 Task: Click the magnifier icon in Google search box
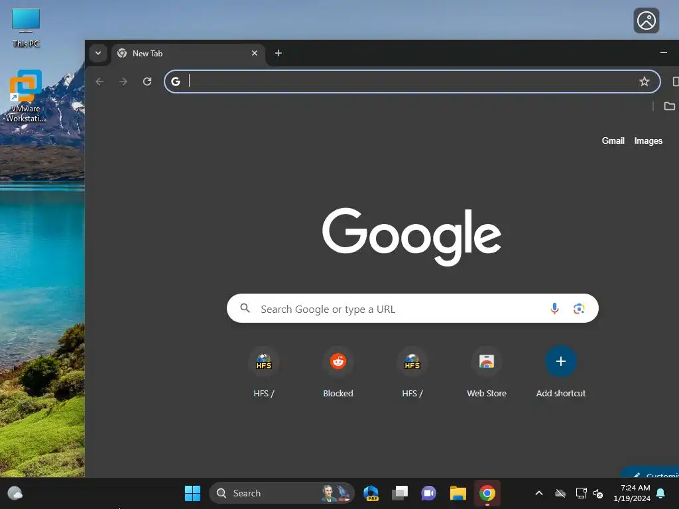245,308
